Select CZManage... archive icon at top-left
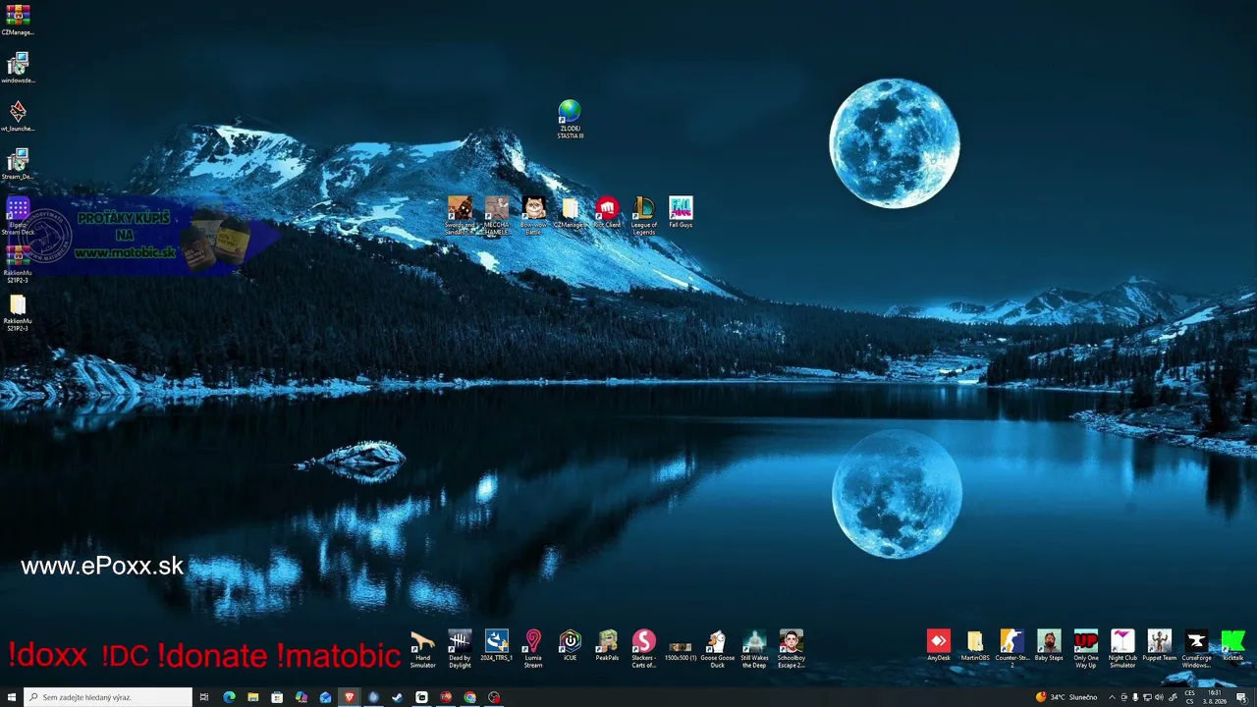Viewport: 1257px width, 707px height. pos(18,20)
